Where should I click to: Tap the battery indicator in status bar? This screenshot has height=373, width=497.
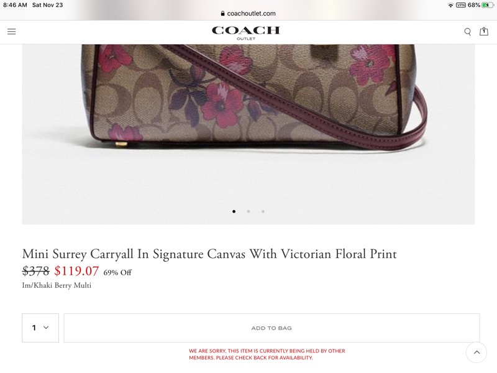click(x=487, y=5)
